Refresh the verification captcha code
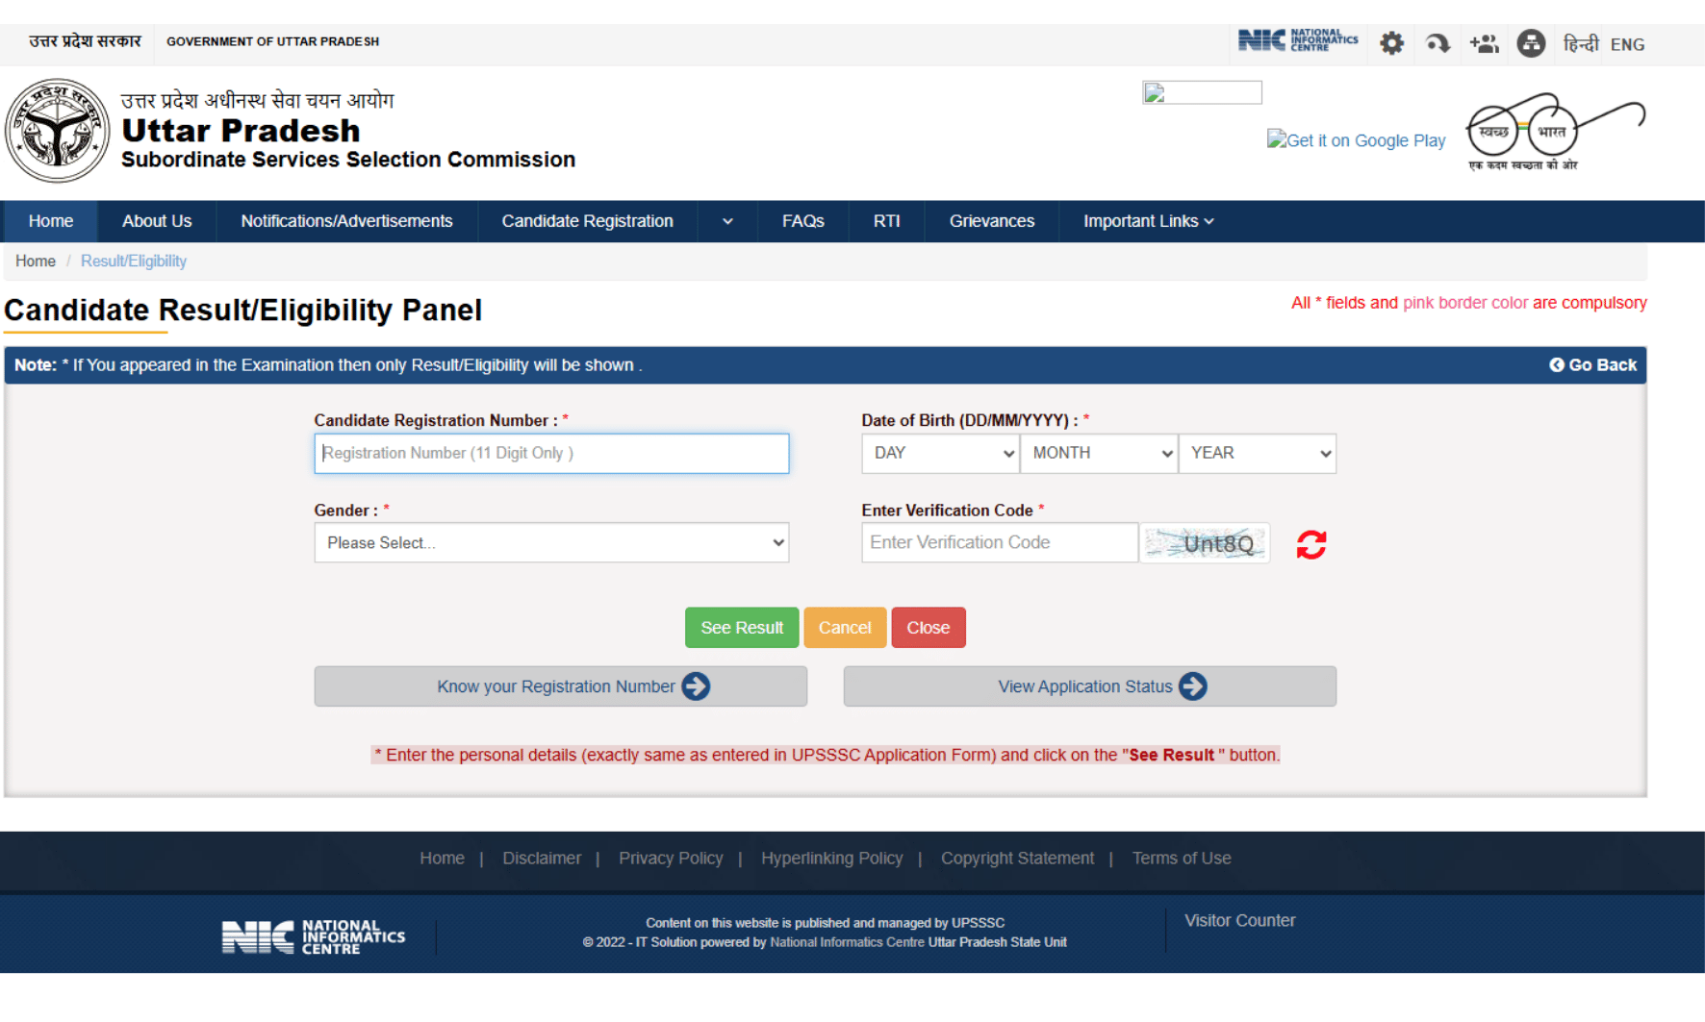 [x=1311, y=544]
